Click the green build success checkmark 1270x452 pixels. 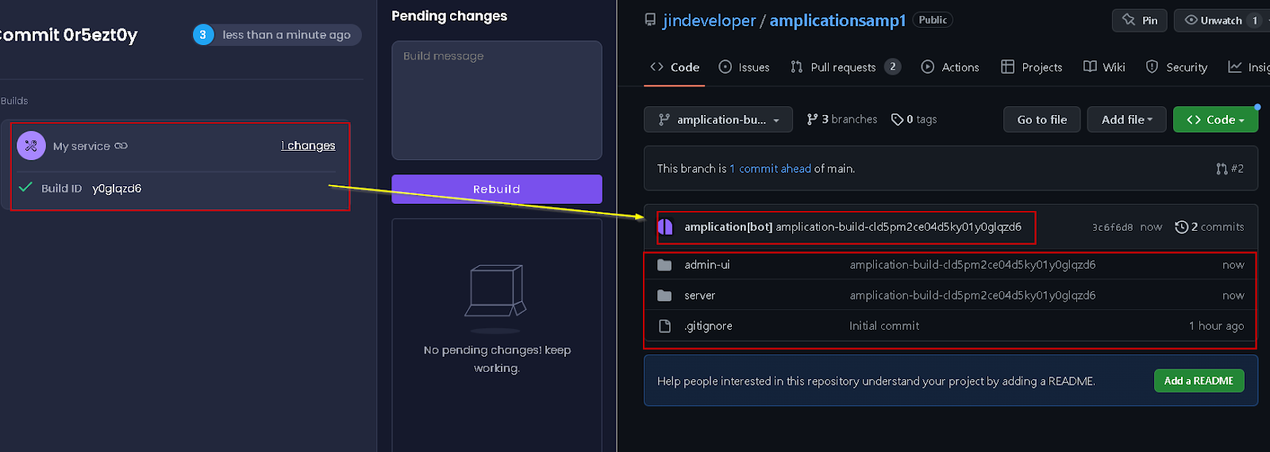[25, 187]
